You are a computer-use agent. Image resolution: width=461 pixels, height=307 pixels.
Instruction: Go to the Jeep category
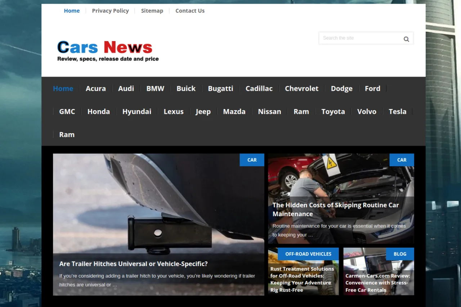pos(203,112)
